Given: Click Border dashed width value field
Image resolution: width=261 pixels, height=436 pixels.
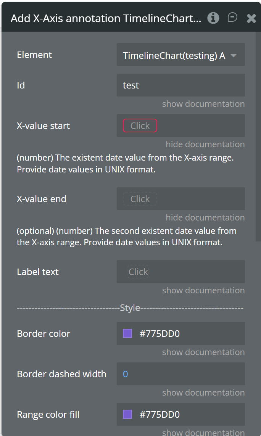Looking at the screenshot, I should pyautogui.click(x=180, y=374).
